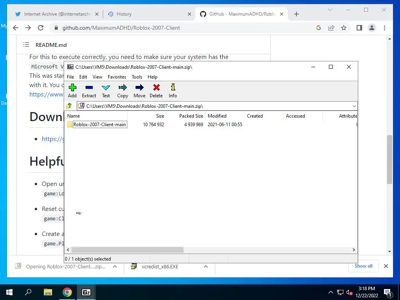Viewport: 400px width, 300px height.
Task: Click the Chrome page vertical scrollbar thumb
Action: 389,159
